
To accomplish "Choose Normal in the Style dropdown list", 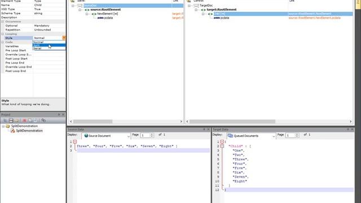I will pos(49,42).
